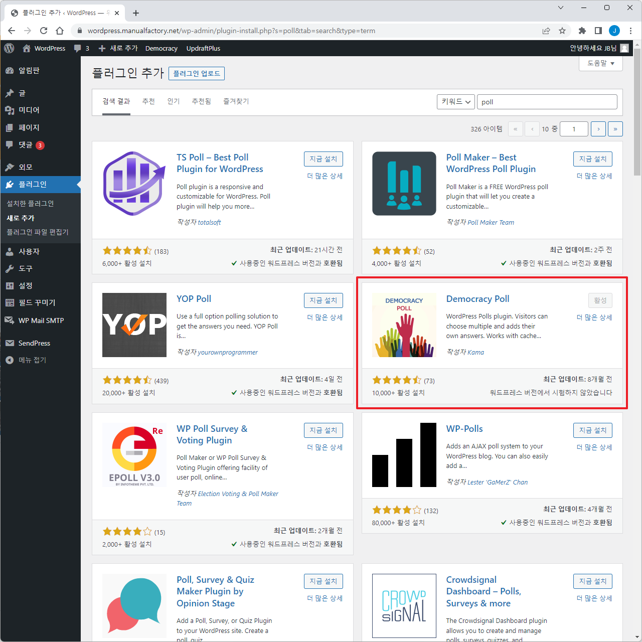Click the EPOLL V3.0 plugin logo
The height and width of the screenshot is (642, 642).
[x=134, y=455]
